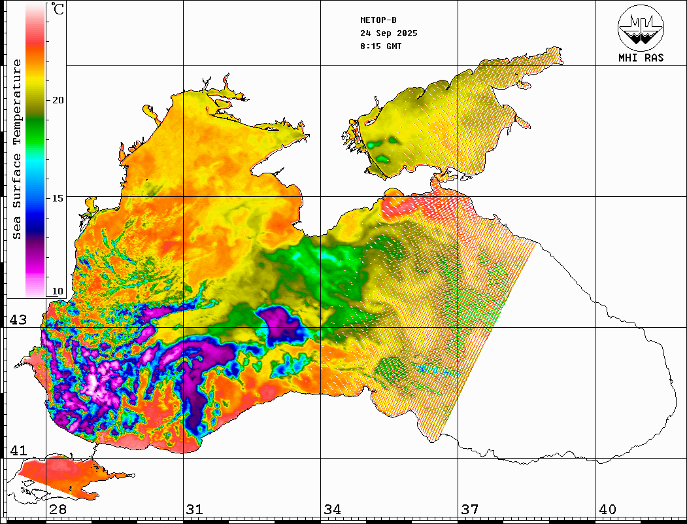Click the latitude label 41
This screenshot has width=687, height=524.
coord(18,451)
